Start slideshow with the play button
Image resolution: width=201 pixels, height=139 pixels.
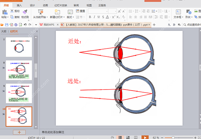coord(145,137)
